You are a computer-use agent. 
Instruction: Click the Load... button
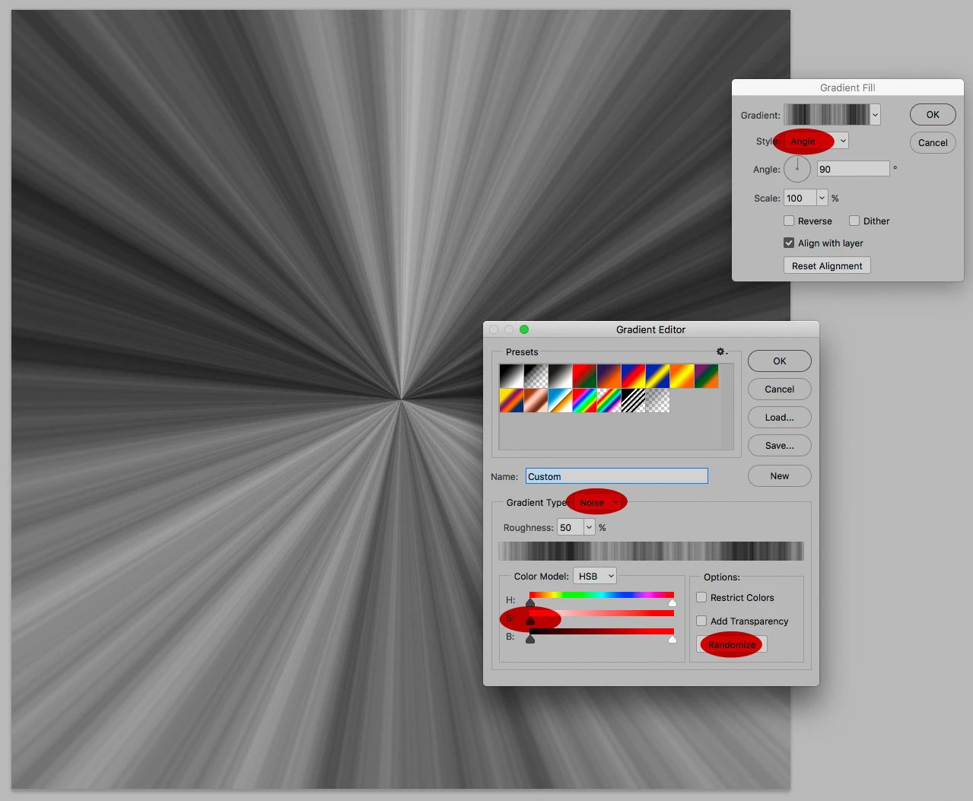coord(780,417)
